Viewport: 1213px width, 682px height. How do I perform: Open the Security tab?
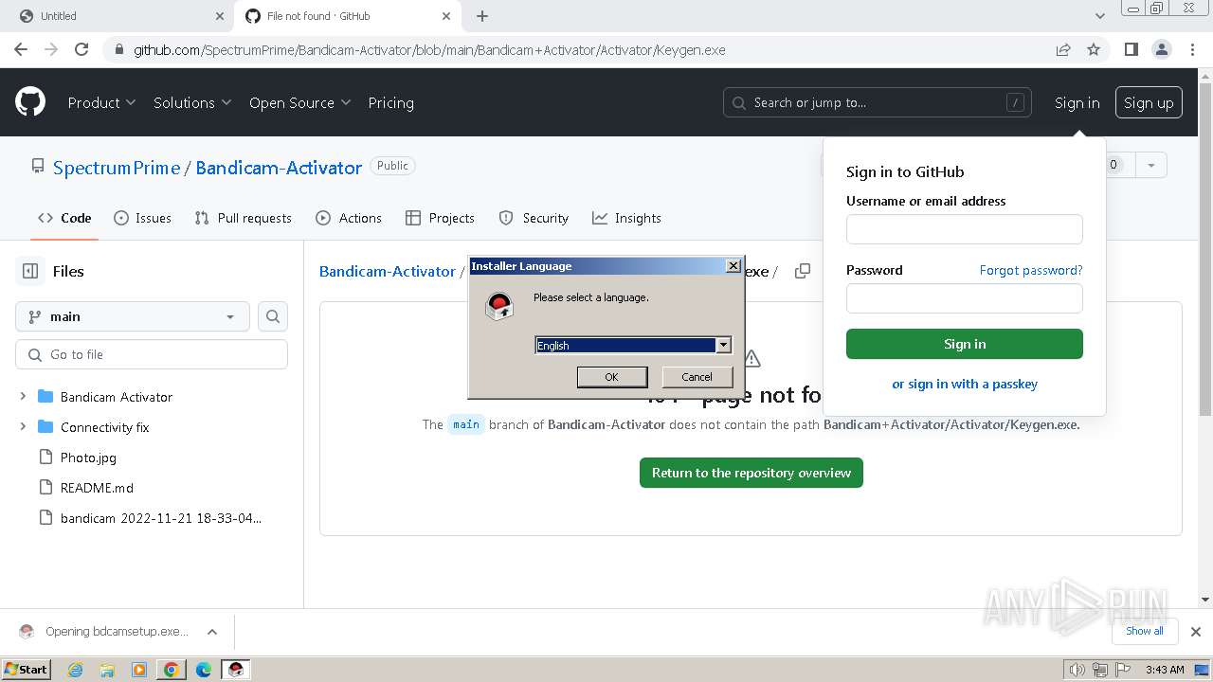click(534, 218)
